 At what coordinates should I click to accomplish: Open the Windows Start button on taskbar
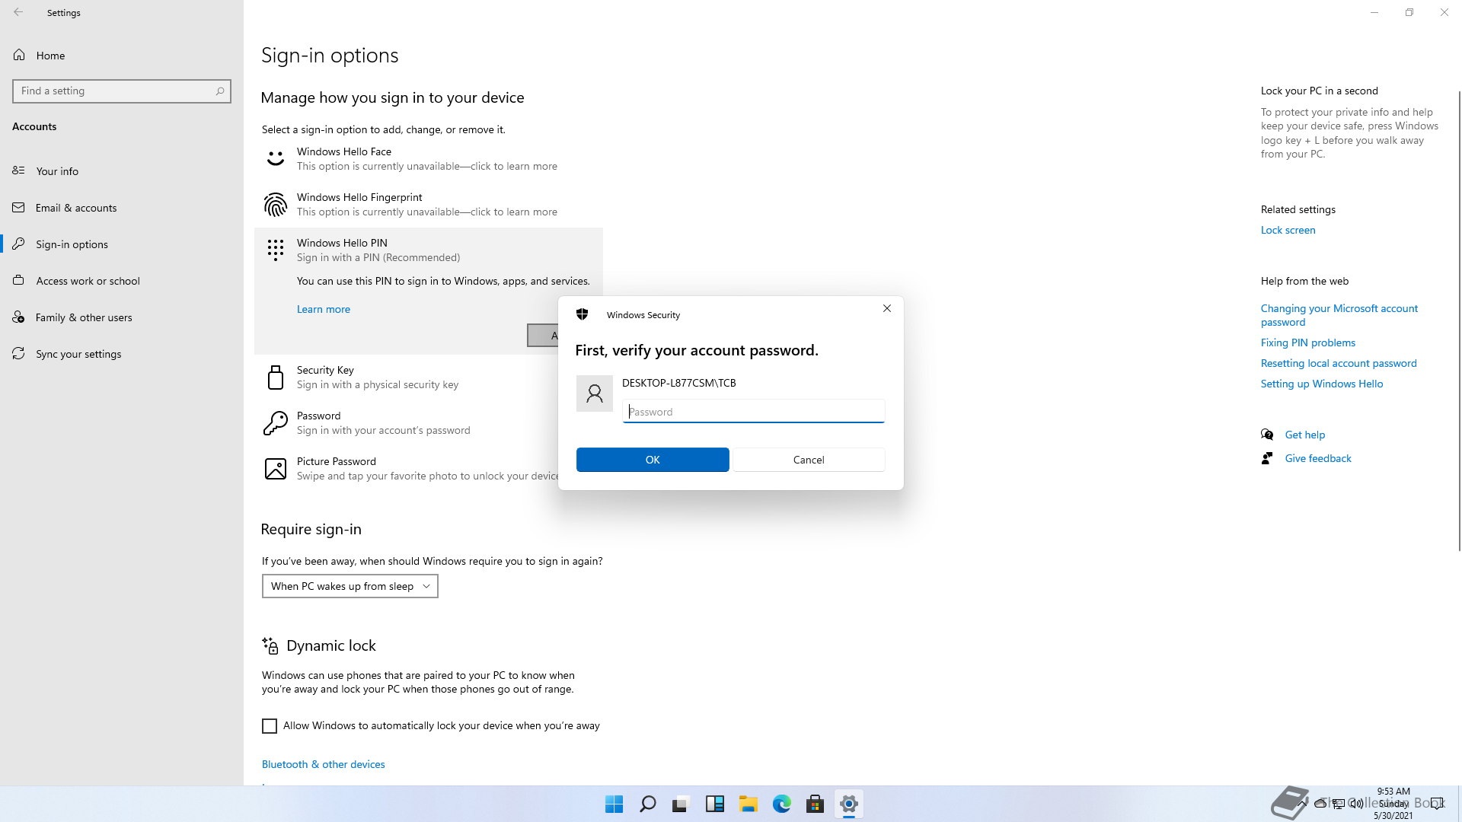coord(614,804)
